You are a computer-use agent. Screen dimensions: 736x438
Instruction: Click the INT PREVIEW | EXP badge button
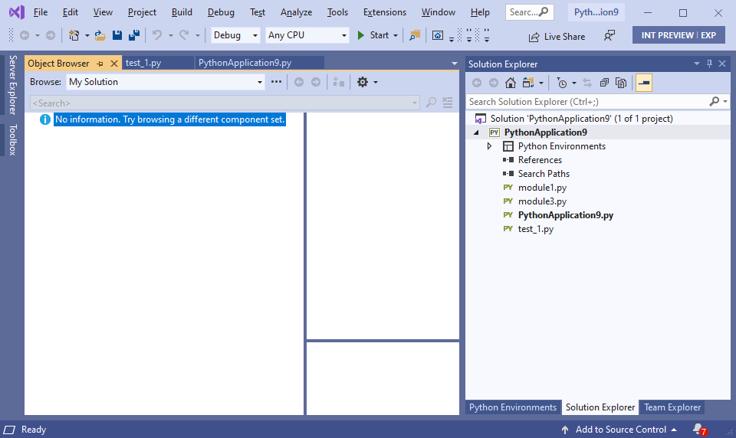point(678,35)
